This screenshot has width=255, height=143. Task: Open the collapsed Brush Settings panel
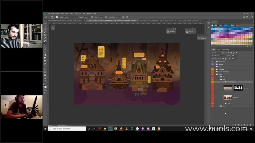pyautogui.click(x=202, y=38)
